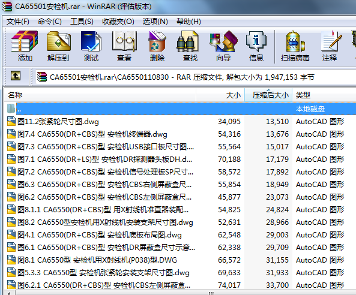Select file 图8.2 X射线机安装支架尺寸图.dwg
Screen dimensions: 356x295
(105, 222)
